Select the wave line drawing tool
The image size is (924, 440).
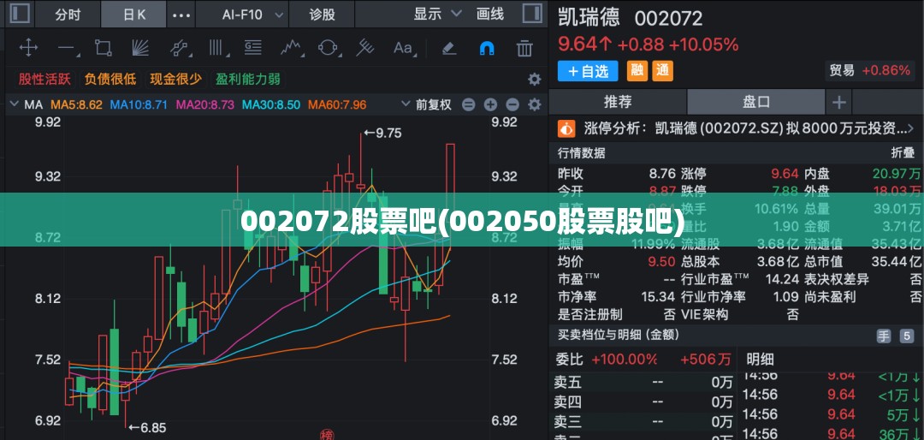(x=291, y=48)
